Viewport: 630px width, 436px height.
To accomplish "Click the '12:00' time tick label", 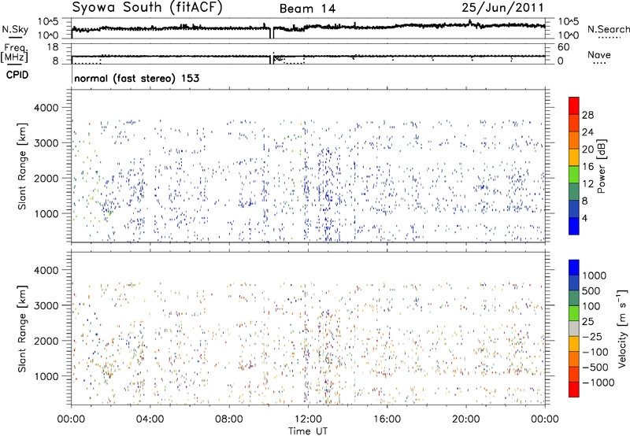I will click(x=308, y=419).
